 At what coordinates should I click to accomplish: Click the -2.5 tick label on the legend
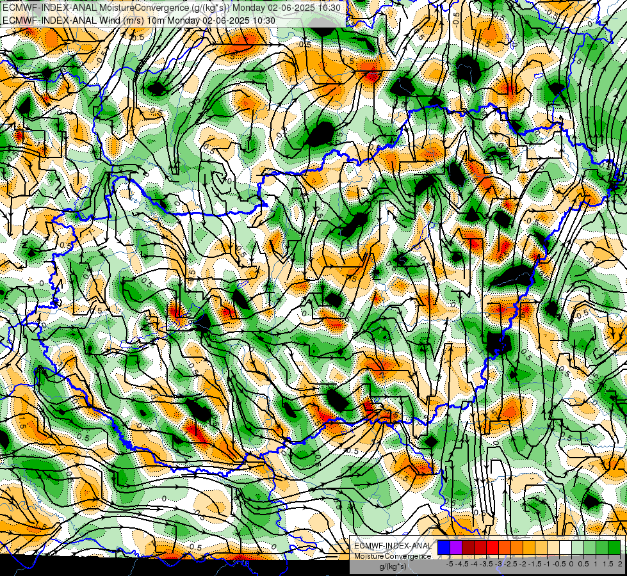pyautogui.click(x=512, y=564)
